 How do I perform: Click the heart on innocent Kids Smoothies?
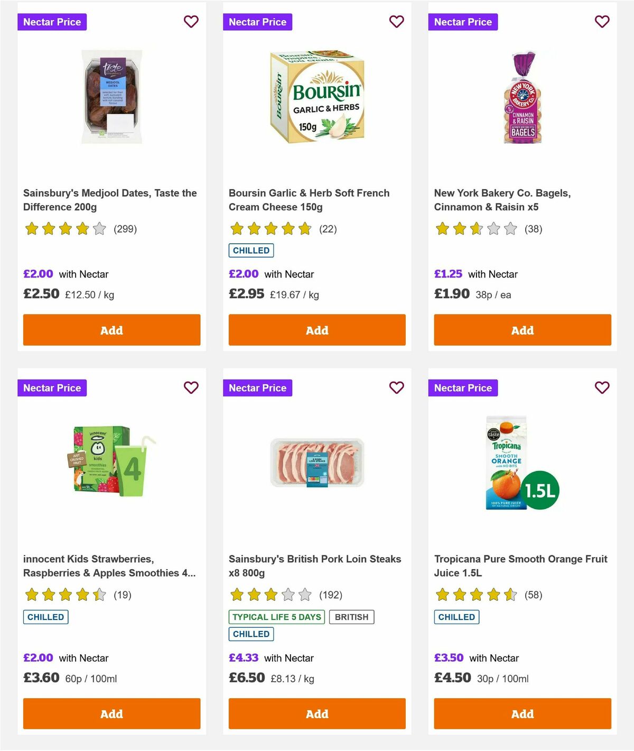pyautogui.click(x=191, y=387)
